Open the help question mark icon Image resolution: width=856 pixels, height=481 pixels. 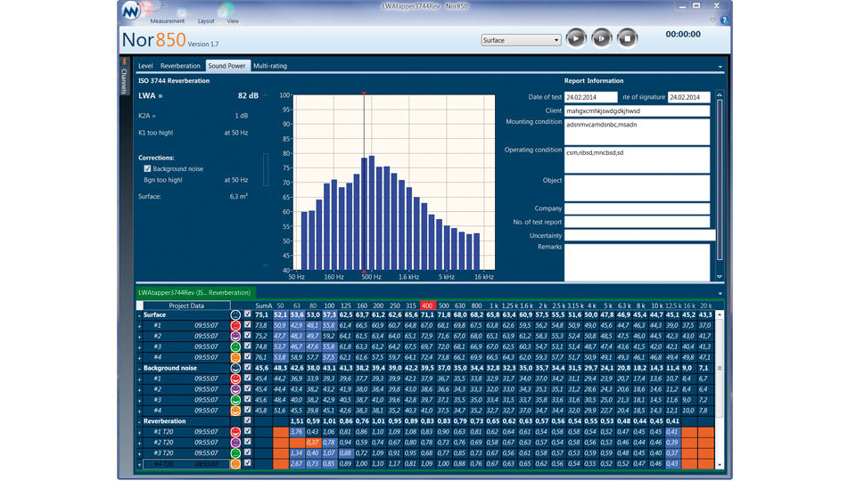pos(724,20)
